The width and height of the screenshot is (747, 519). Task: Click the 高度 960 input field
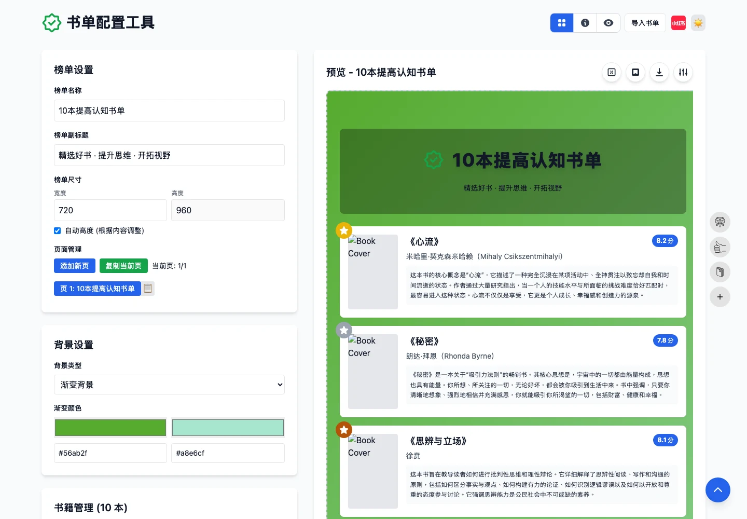[228, 210]
